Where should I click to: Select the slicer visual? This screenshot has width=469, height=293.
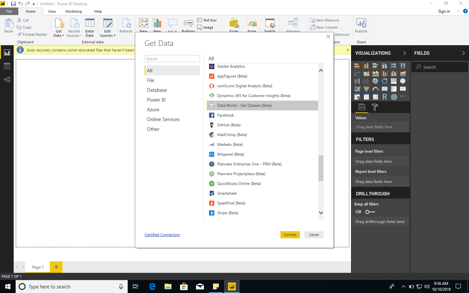point(357,97)
